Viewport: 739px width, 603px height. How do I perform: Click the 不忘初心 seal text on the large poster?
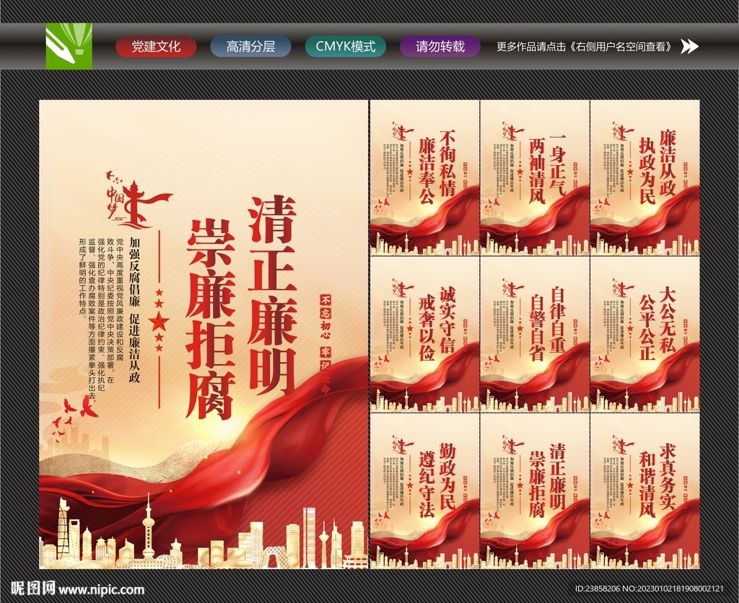pyautogui.click(x=325, y=317)
